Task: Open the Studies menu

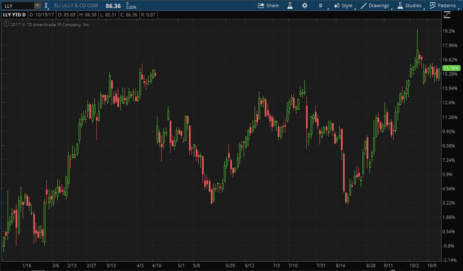Action: [409, 6]
